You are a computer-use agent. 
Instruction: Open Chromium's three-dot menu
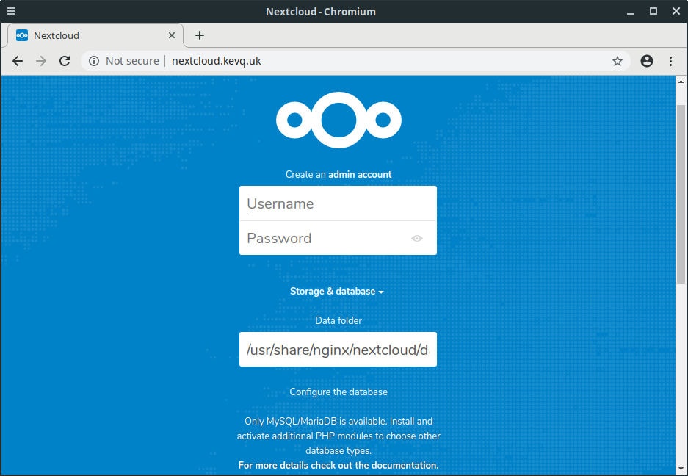670,61
